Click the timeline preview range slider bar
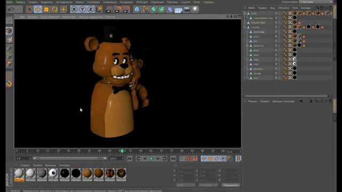This screenshot has height=192, width=342. coord(70,158)
